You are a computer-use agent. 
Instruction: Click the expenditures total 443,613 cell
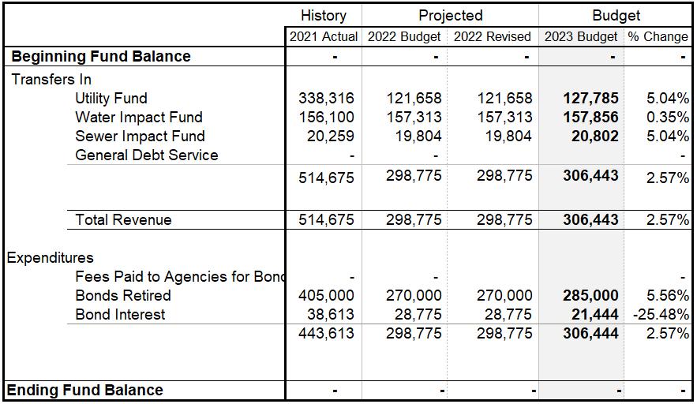[x=326, y=334]
